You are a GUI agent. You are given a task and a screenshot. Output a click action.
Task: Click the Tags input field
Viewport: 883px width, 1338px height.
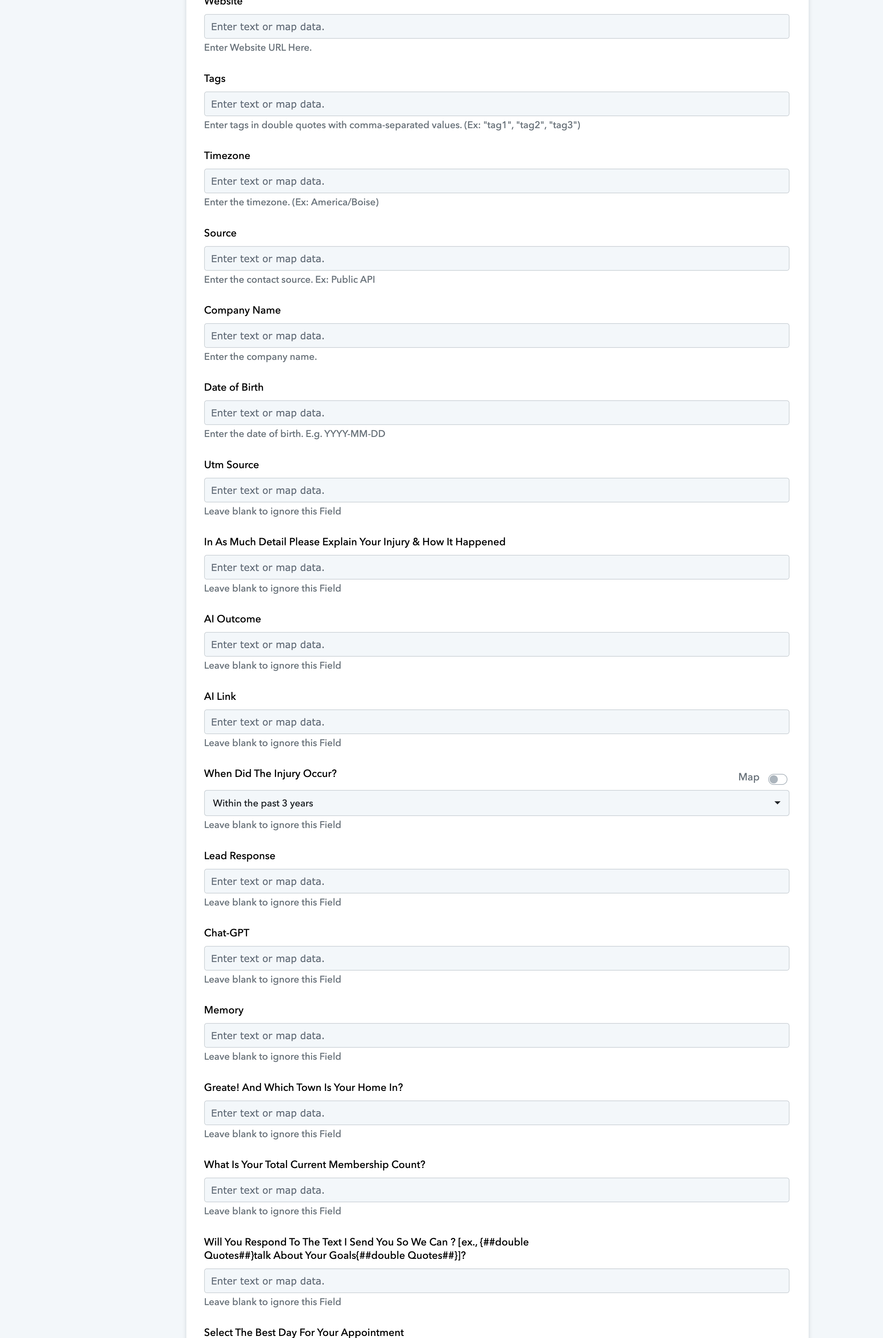click(496, 104)
